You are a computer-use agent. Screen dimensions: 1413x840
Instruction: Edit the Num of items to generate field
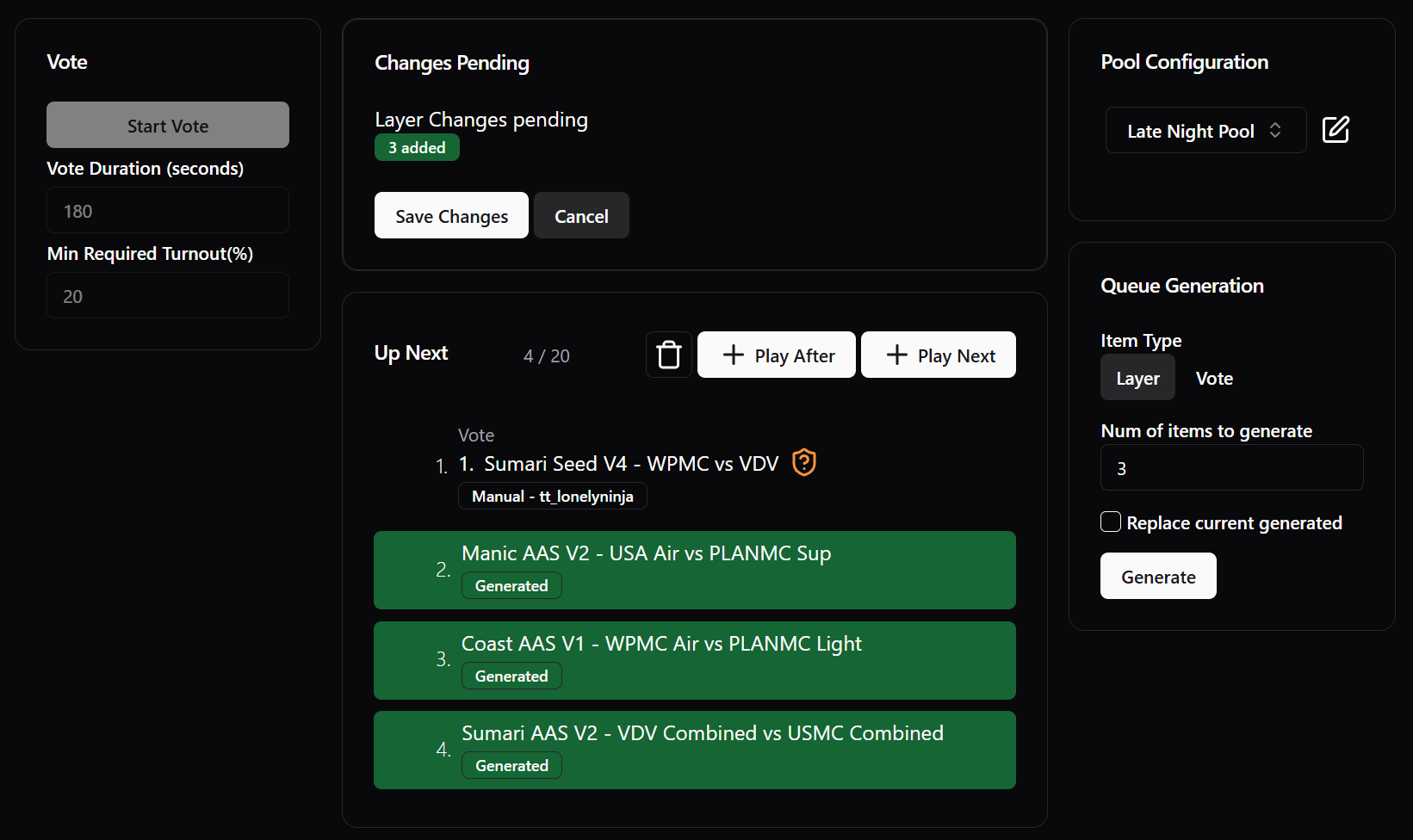pos(1231,467)
